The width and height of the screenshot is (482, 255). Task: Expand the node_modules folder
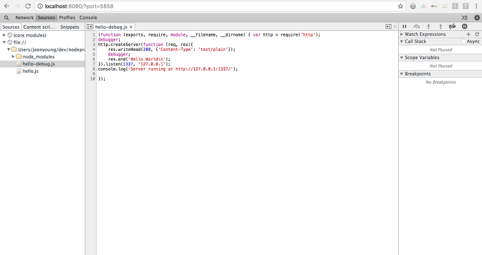pyautogui.click(x=13, y=57)
